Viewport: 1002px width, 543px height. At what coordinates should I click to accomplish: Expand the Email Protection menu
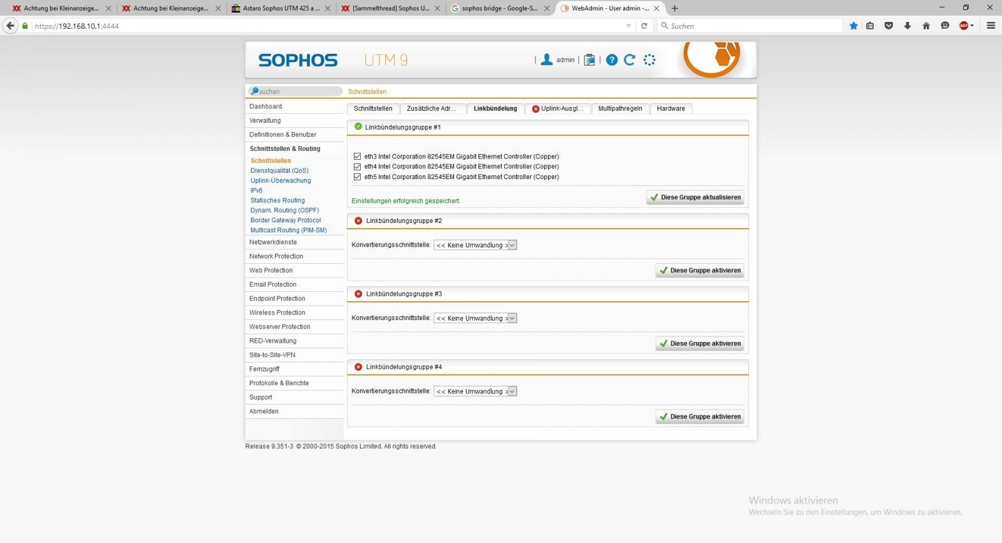[x=294, y=284]
